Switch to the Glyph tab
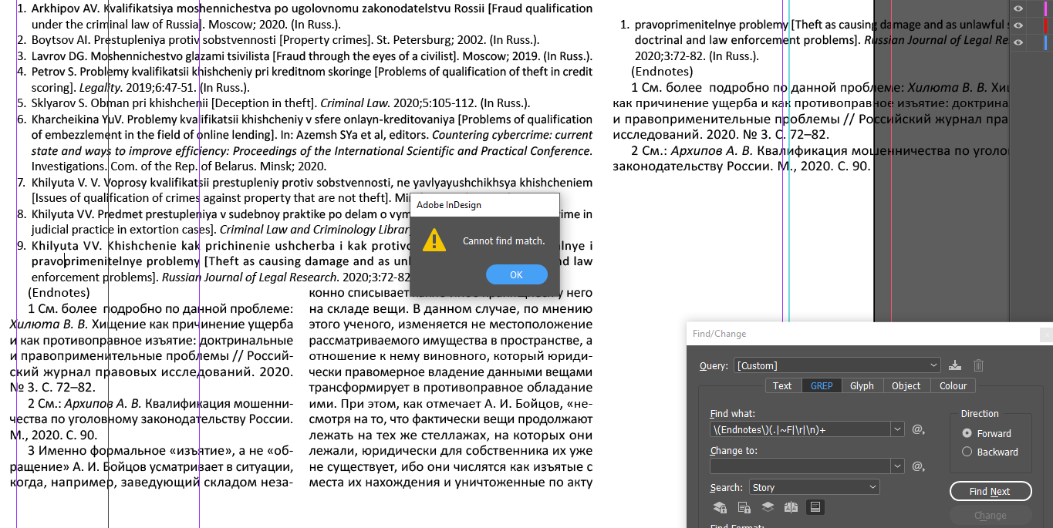The image size is (1053, 528). 862,385
